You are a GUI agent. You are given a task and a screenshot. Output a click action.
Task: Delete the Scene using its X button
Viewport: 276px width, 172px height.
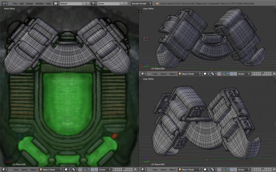pyautogui.click(x=126, y=4)
